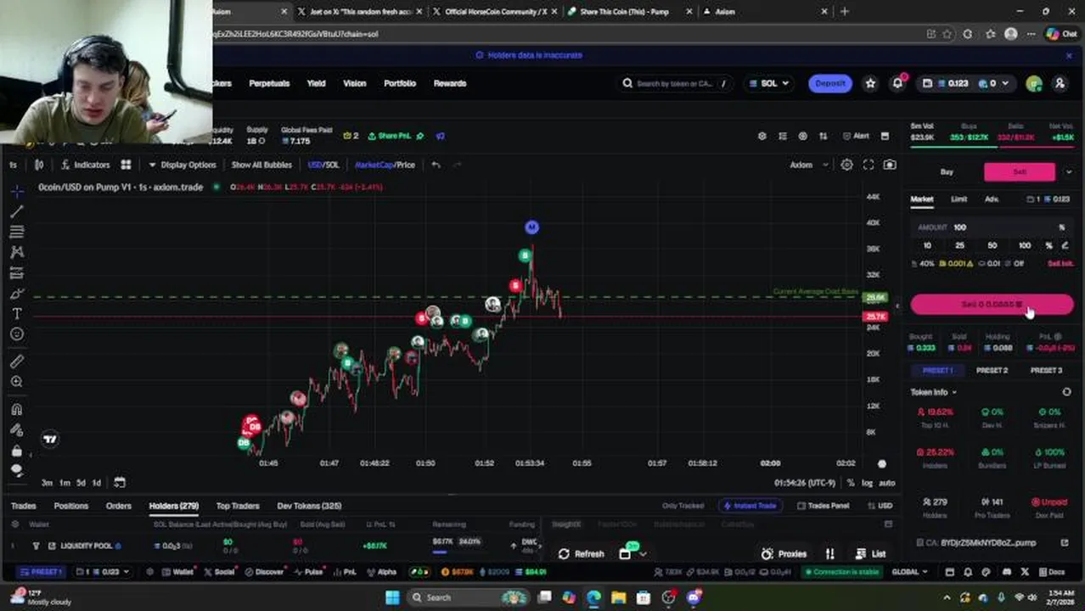This screenshot has height=611, width=1085.
Task: Open the watchlist star icon
Action: click(x=870, y=83)
